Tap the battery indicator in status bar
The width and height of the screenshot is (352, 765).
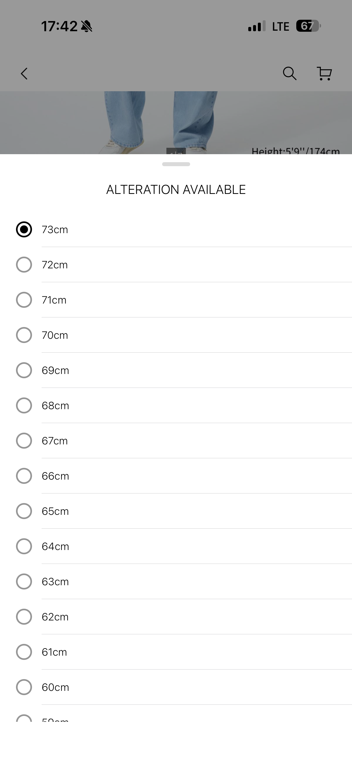[x=308, y=26]
